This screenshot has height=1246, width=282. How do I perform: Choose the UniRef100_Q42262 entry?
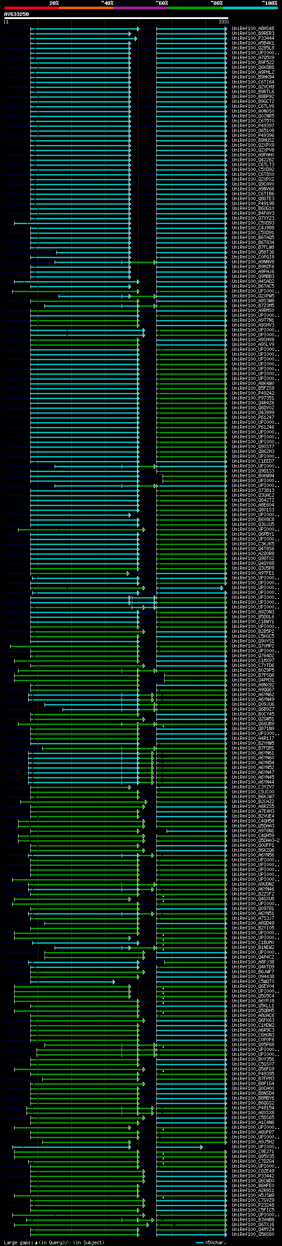pyautogui.click(x=253, y=160)
